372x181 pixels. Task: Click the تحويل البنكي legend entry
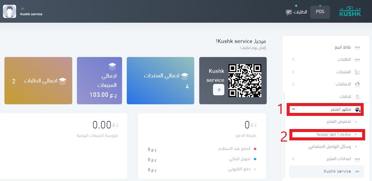tap(242, 159)
